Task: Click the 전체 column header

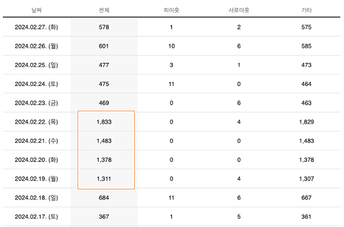Action: (103, 11)
